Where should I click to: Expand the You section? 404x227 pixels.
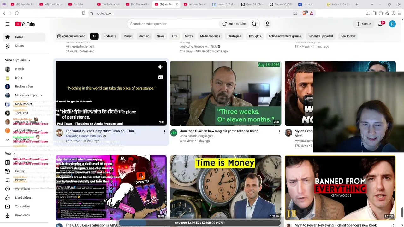(x=9, y=154)
